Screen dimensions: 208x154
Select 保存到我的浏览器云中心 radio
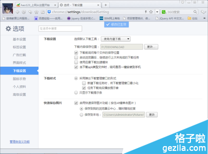(82, 109)
